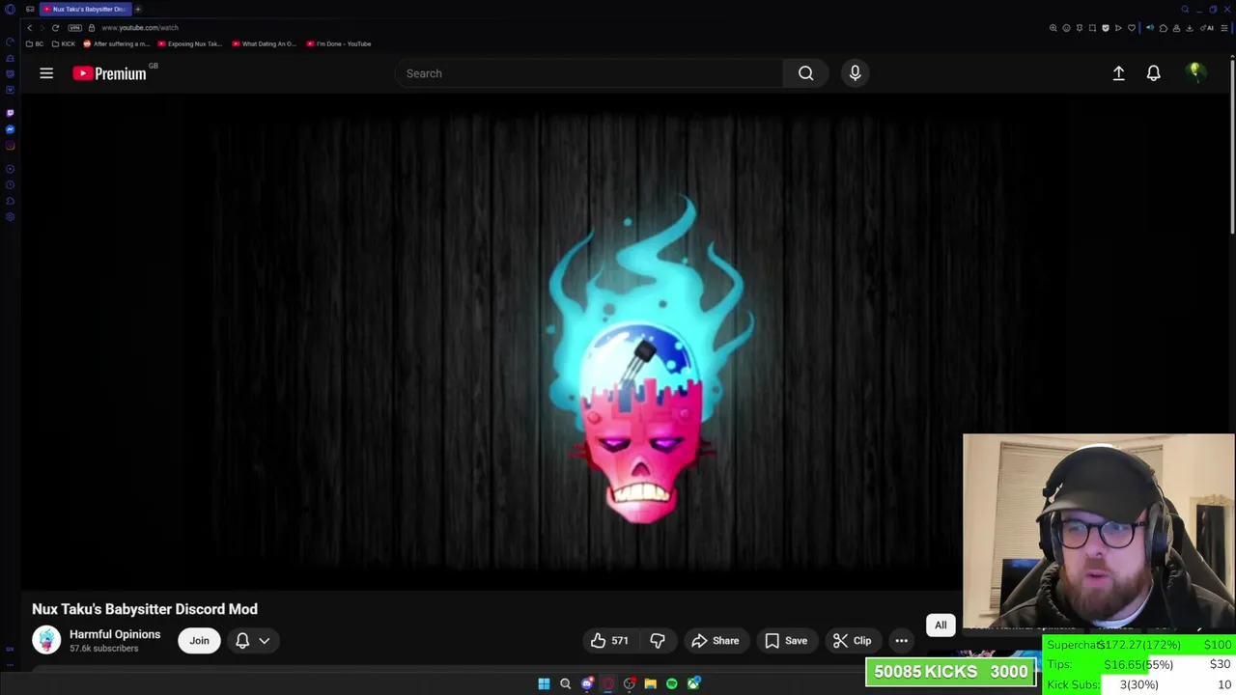Click the magnifier search button
Image resolution: width=1236 pixels, height=695 pixels.
(805, 73)
